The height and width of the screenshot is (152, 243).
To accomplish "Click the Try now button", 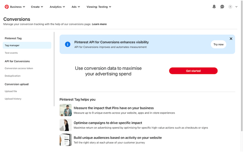I will pyautogui.click(x=218, y=44).
